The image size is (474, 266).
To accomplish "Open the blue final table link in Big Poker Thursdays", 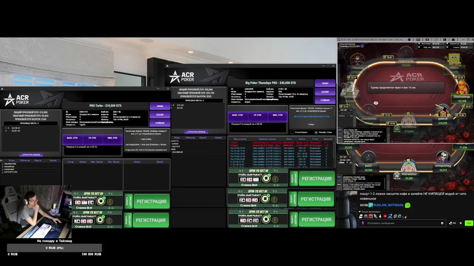I will (x=311, y=116).
